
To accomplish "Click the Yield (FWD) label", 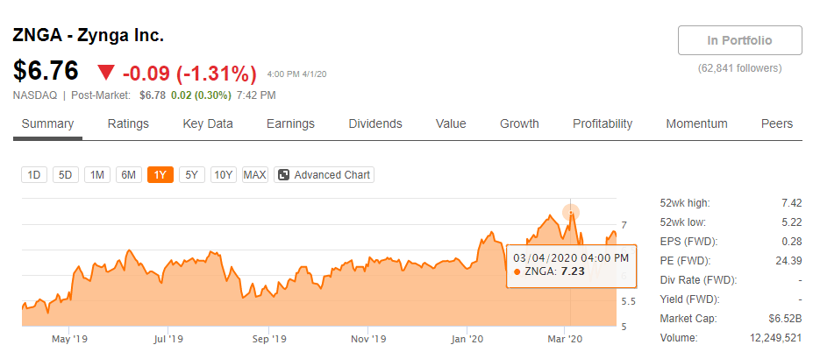I will (691, 299).
